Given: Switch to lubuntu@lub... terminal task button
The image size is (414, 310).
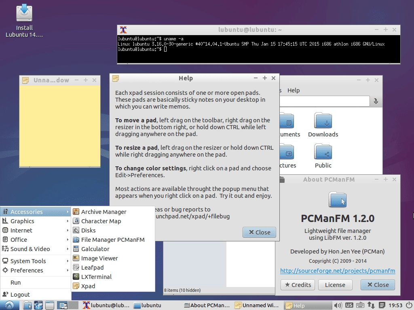Looking at the screenshot, I should coord(106,305).
